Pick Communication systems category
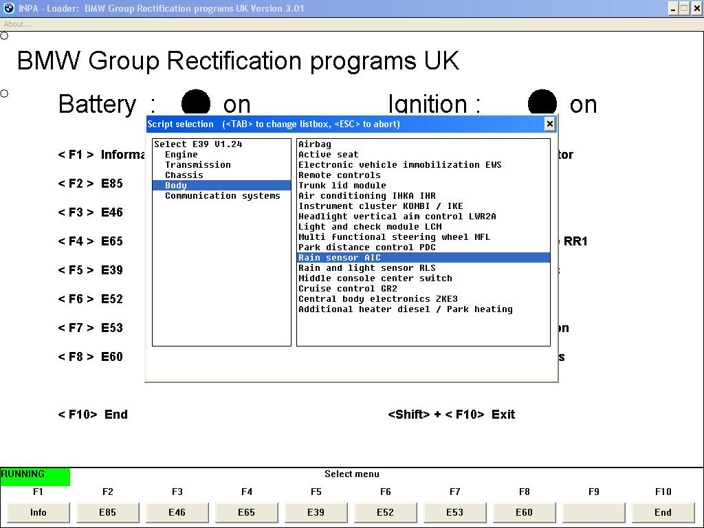This screenshot has width=704, height=528. (x=222, y=196)
